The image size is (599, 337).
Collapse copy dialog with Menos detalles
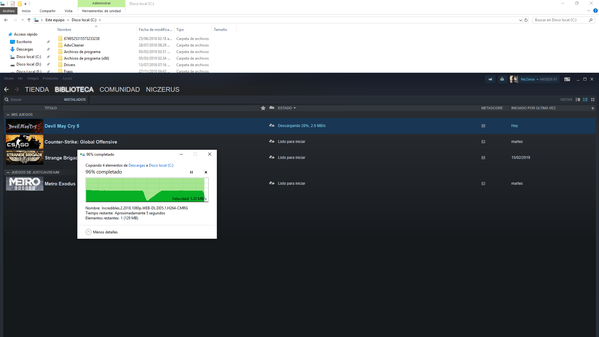(x=102, y=232)
